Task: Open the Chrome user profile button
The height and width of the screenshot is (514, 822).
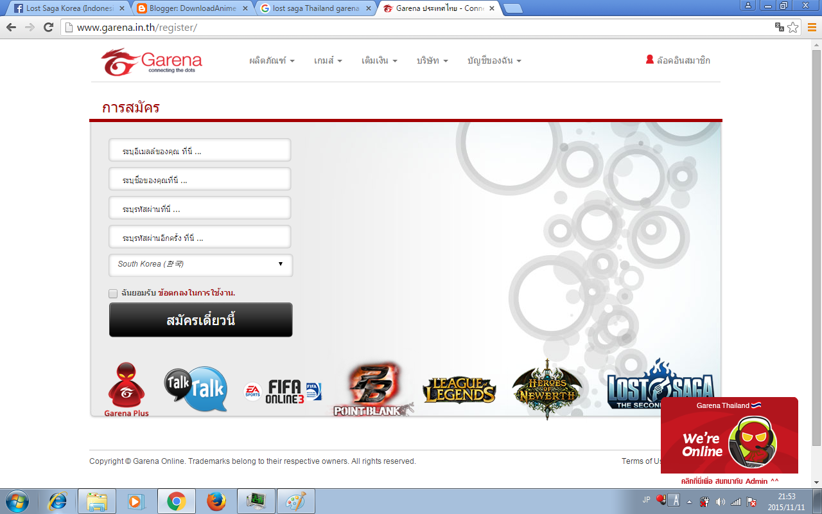Action: pos(748,5)
